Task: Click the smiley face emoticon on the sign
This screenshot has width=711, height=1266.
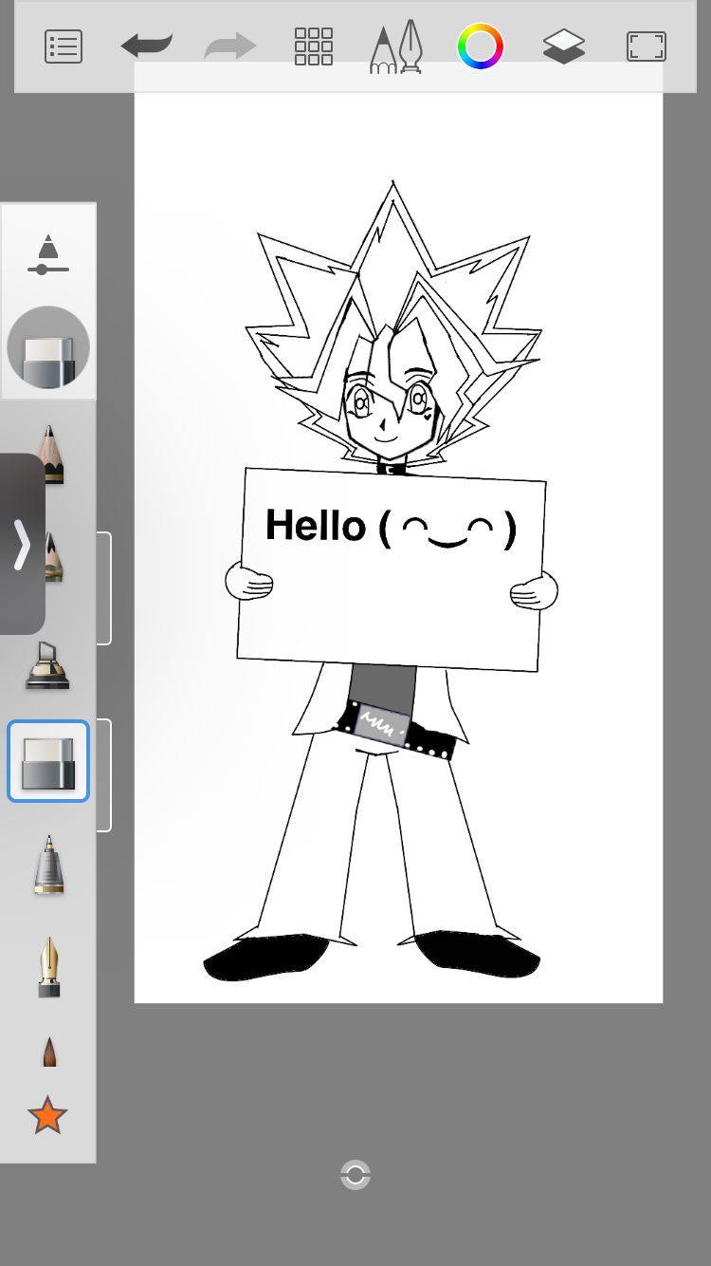Action: tap(447, 529)
